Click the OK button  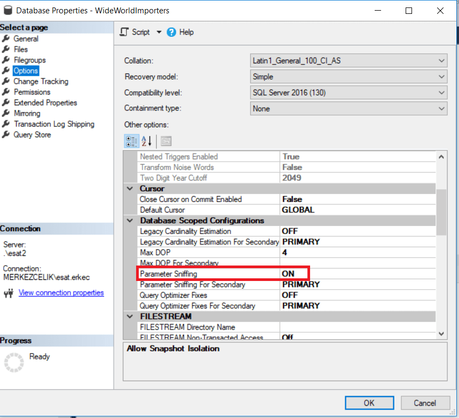pyautogui.click(x=369, y=403)
